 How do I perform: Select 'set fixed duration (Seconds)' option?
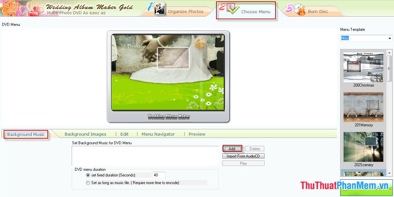88,175
